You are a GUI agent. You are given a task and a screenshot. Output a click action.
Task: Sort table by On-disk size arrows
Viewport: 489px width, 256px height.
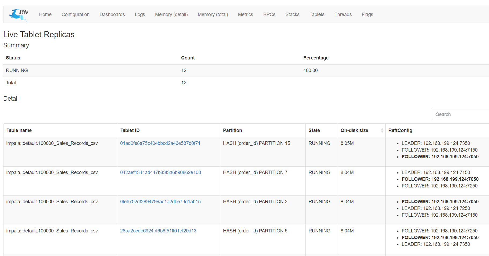[x=382, y=130]
